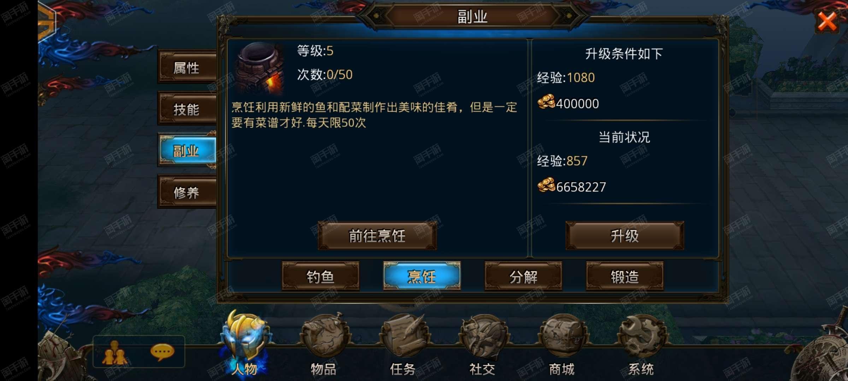The height and width of the screenshot is (381, 848).
Task: Click the 升级 upgrade button
Action: (x=625, y=236)
